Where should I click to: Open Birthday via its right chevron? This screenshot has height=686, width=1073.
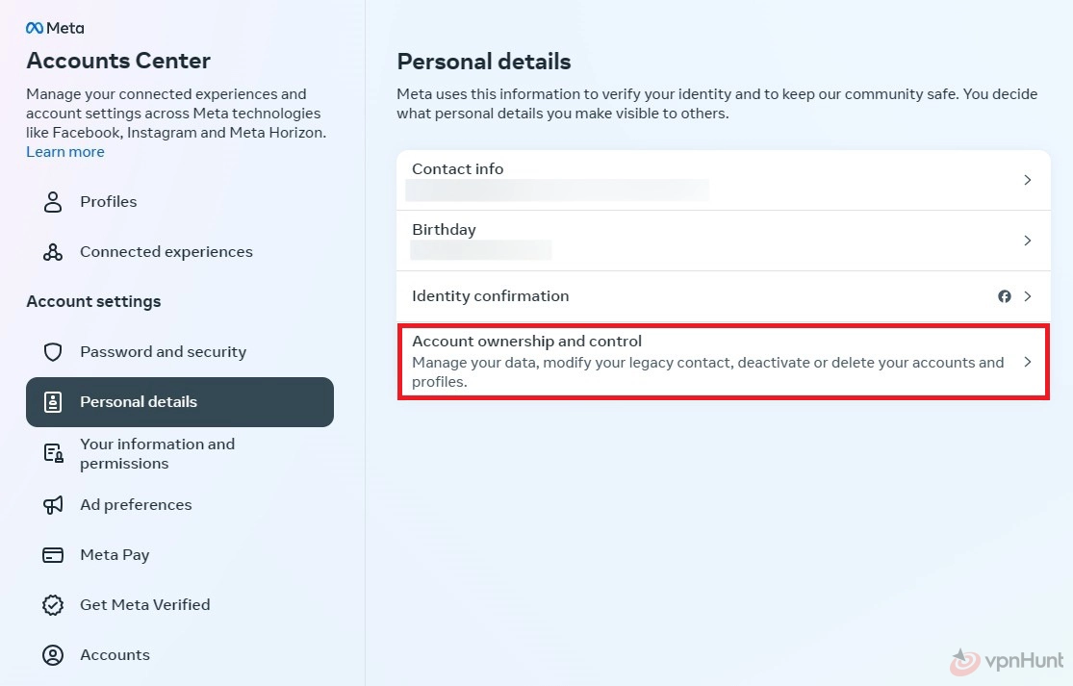1027,241
